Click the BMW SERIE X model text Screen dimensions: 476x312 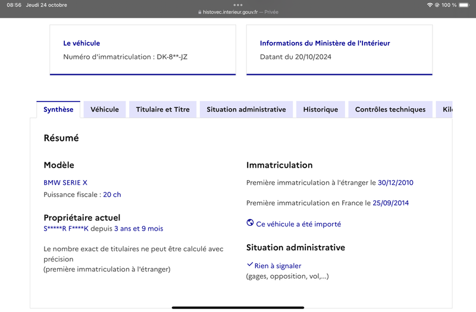(x=65, y=182)
